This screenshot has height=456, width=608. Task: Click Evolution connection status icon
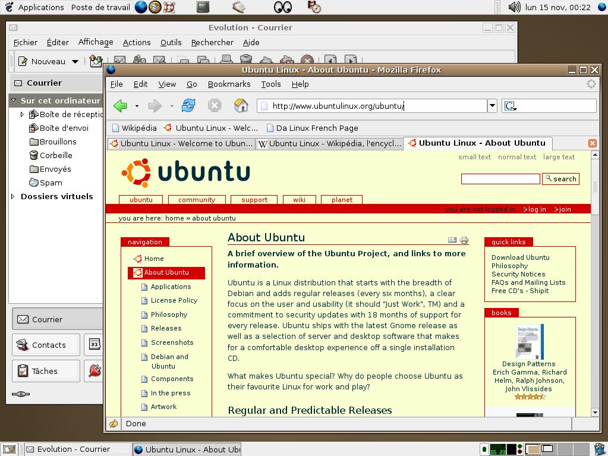coord(21,394)
